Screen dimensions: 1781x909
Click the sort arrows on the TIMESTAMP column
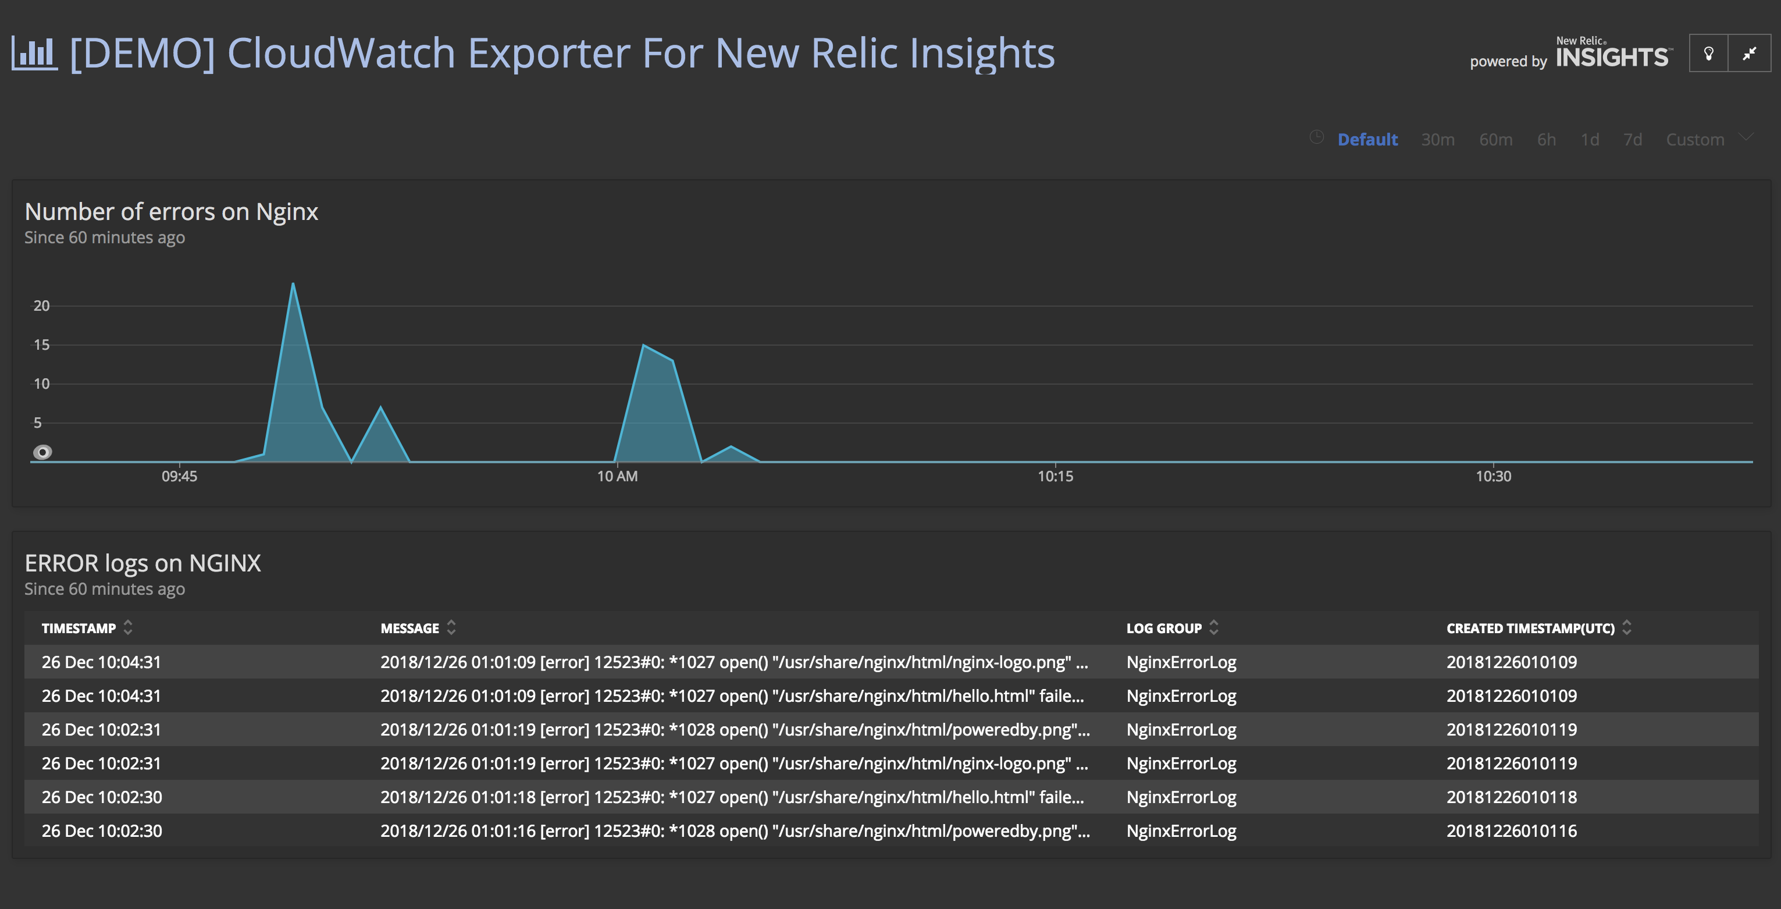coord(128,627)
